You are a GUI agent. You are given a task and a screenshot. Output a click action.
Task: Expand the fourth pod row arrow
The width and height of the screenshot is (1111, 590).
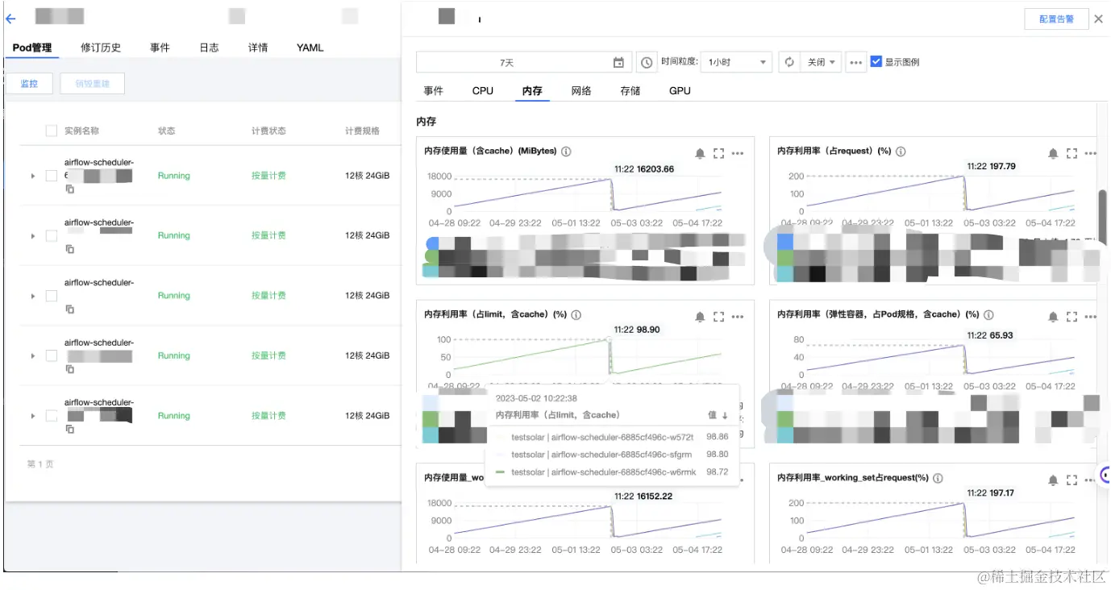33,356
